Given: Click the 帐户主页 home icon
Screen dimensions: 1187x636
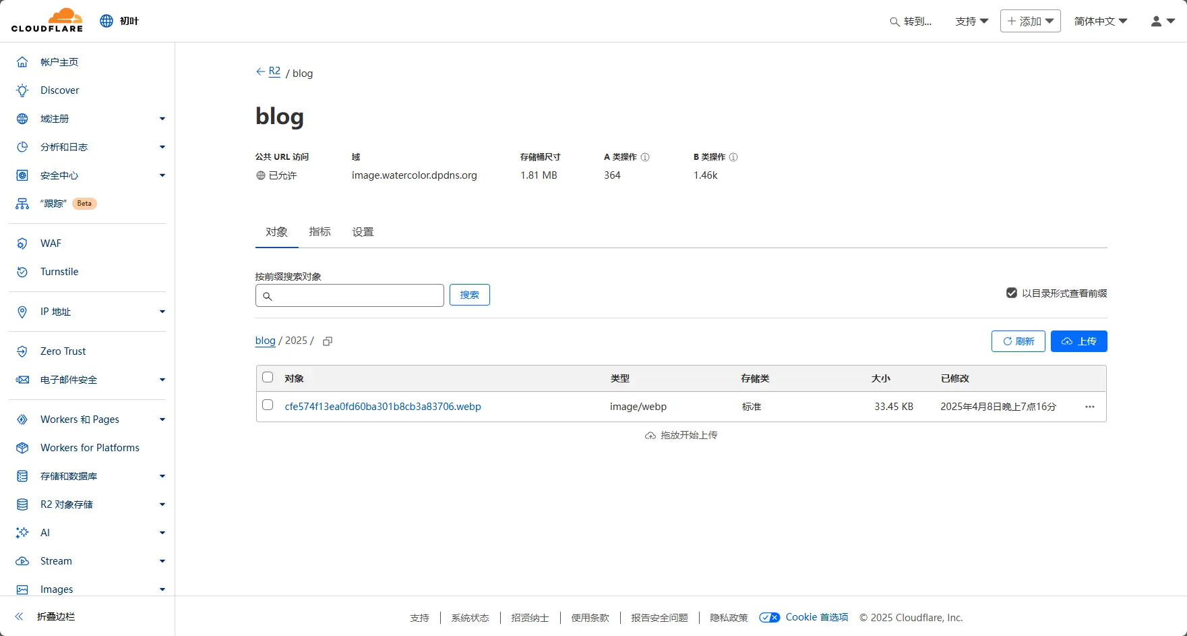Looking at the screenshot, I should click(22, 62).
